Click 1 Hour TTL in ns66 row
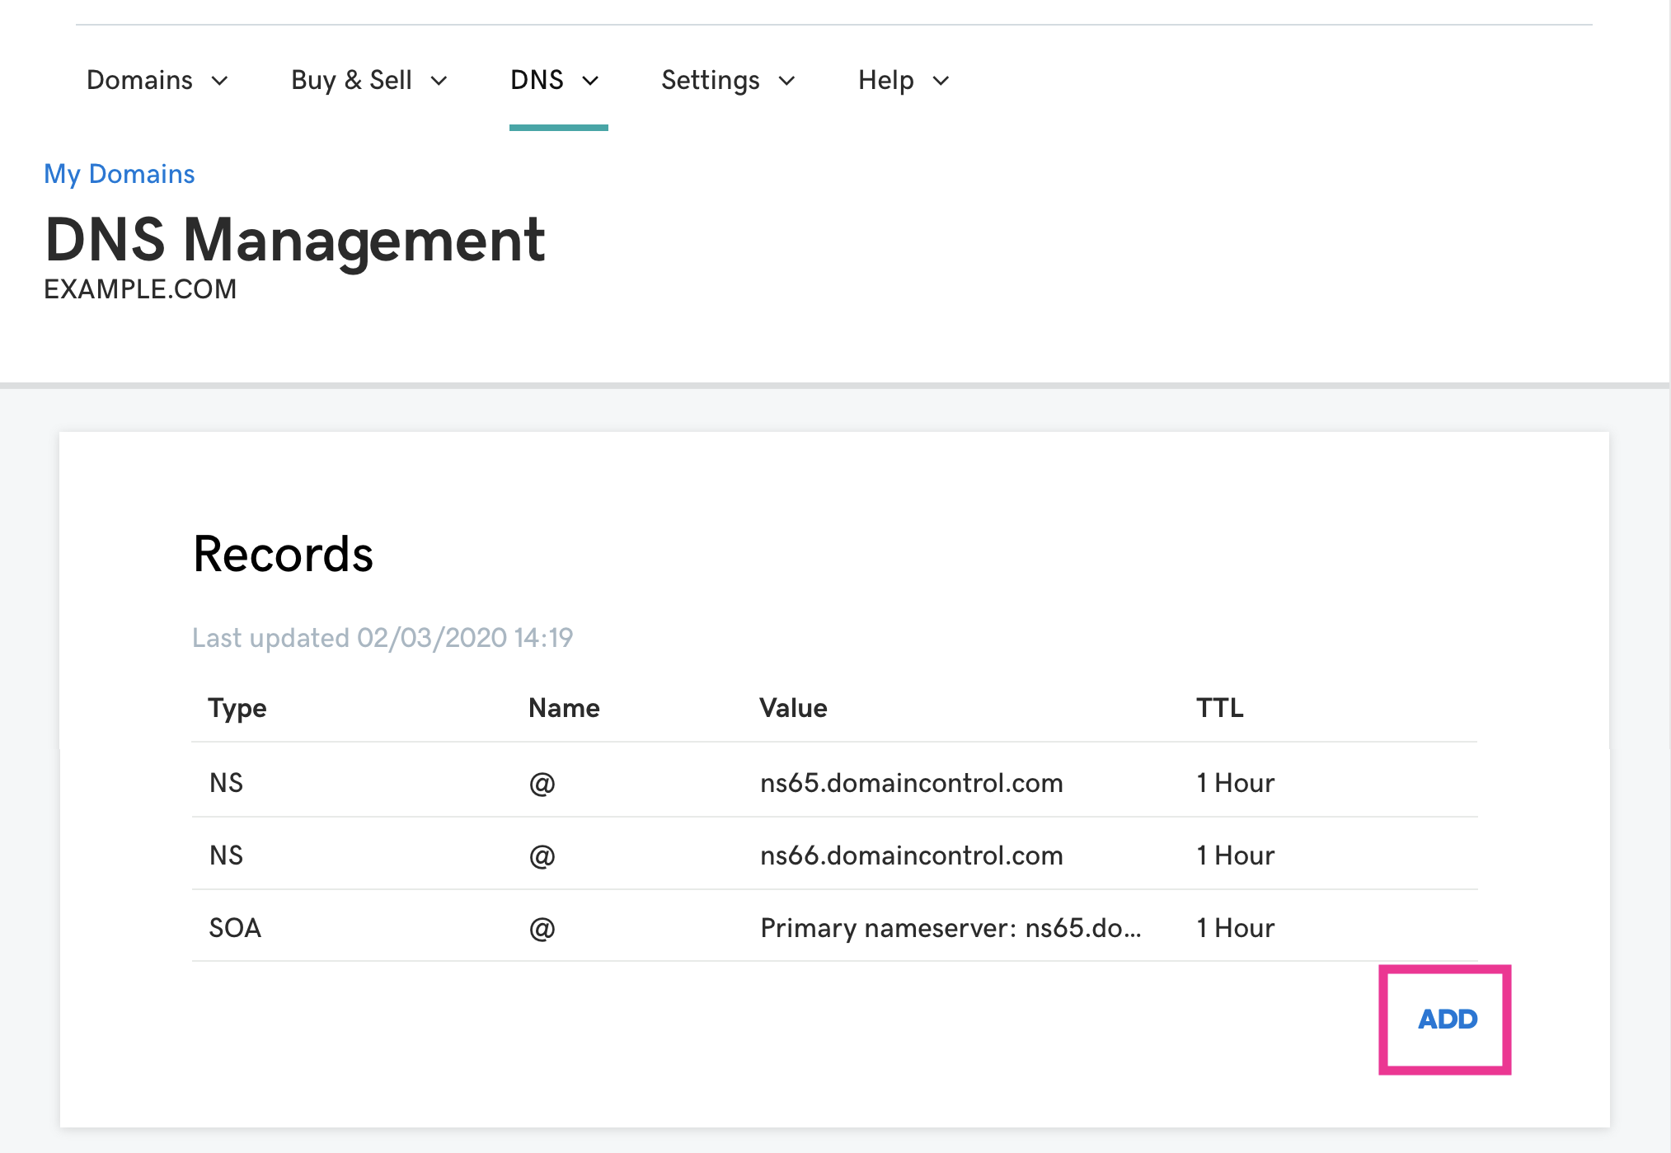This screenshot has height=1153, width=1671. pos(1235,855)
